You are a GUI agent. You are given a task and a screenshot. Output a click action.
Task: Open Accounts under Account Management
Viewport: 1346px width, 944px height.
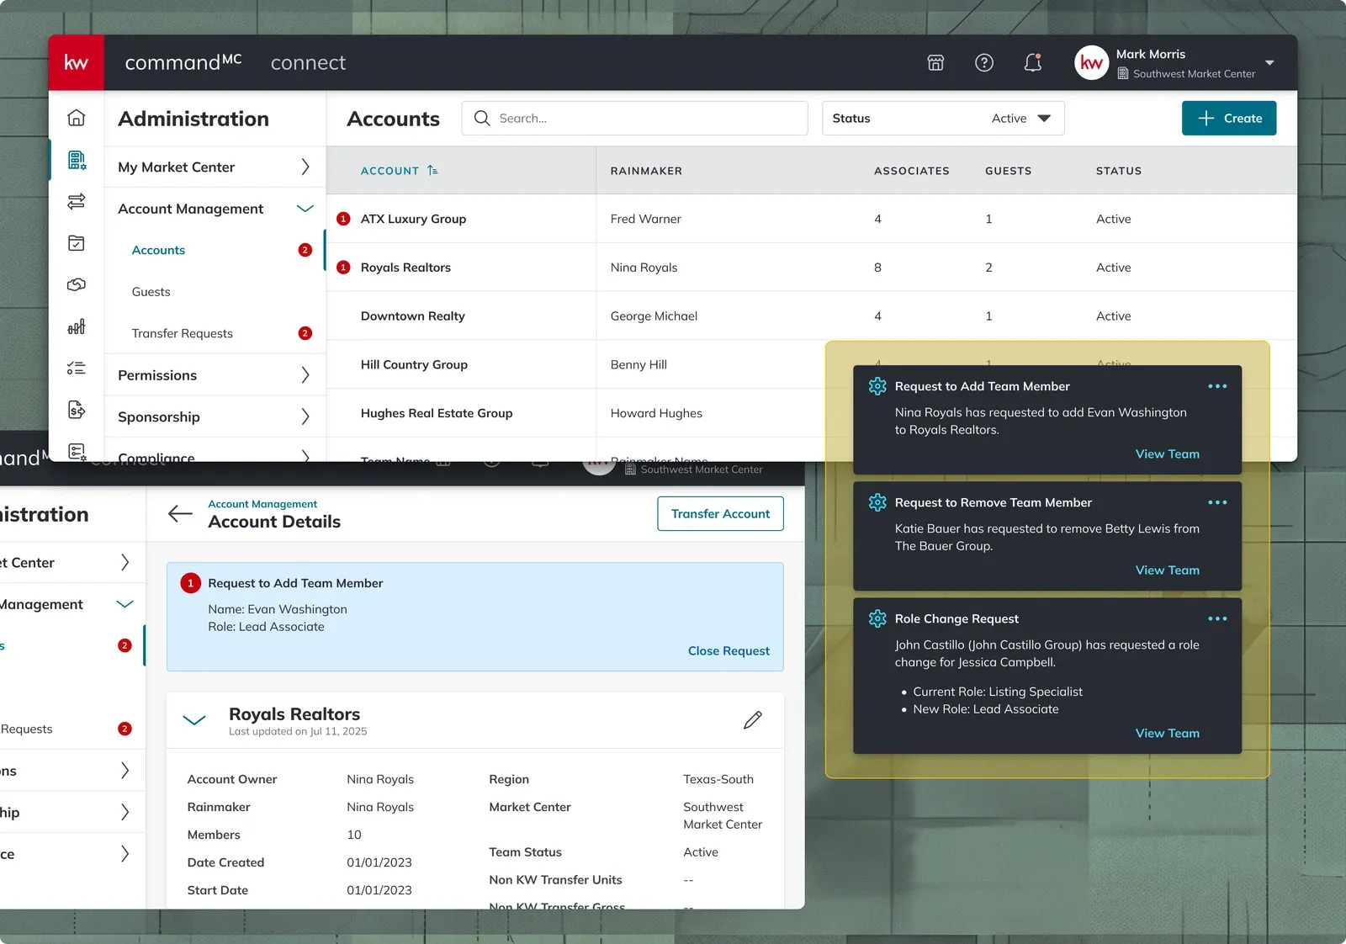(x=158, y=250)
